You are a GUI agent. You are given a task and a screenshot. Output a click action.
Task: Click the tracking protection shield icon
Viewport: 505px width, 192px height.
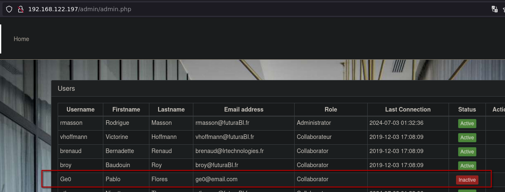click(x=9, y=9)
